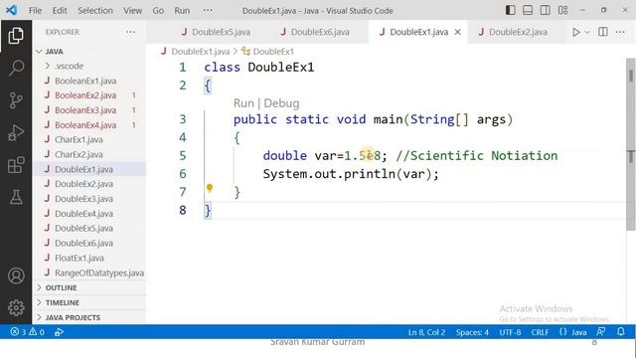Screen dimensions: 636x358
Task: Click Ln 8, Col 2 cursor position
Action: pyautogui.click(x=426, y=332)
